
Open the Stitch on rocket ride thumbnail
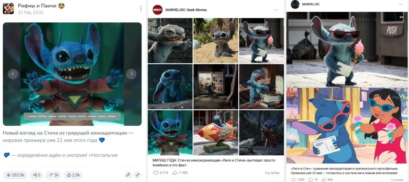tap(216, 133)
